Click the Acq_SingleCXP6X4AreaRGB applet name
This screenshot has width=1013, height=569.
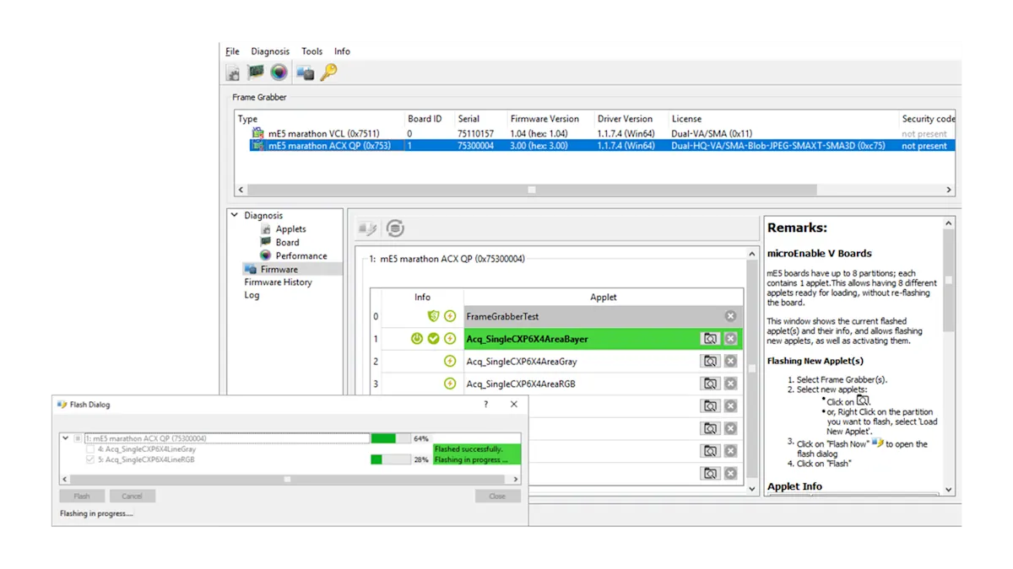tap(521, 384)
